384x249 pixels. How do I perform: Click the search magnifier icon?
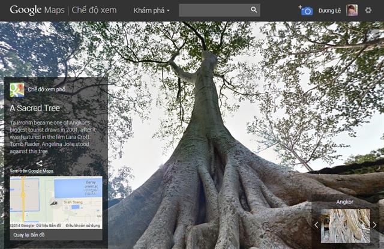point(254,10)
